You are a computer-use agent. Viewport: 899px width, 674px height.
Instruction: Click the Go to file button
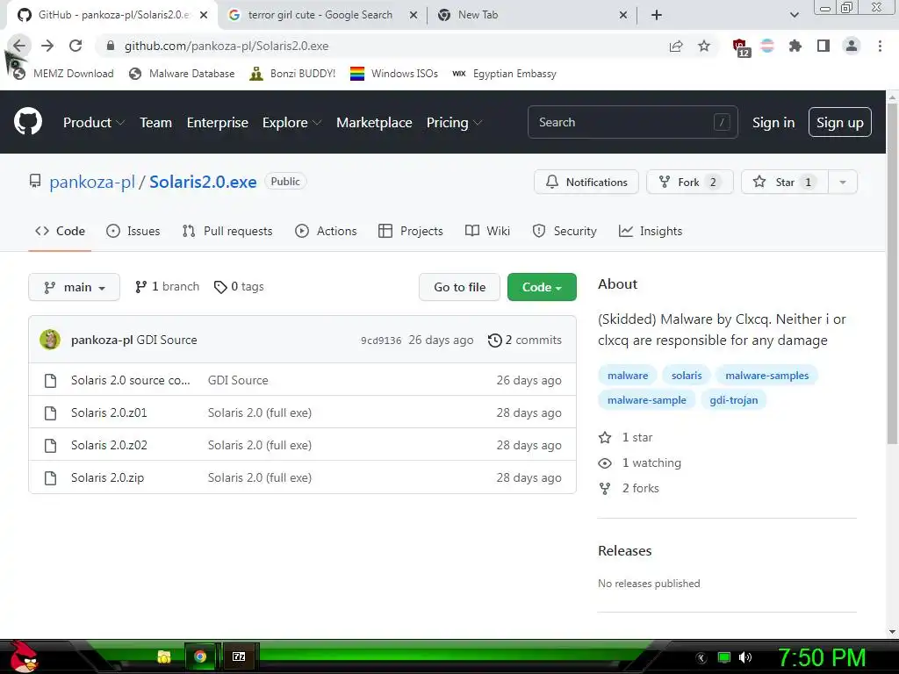pos(459,287)
